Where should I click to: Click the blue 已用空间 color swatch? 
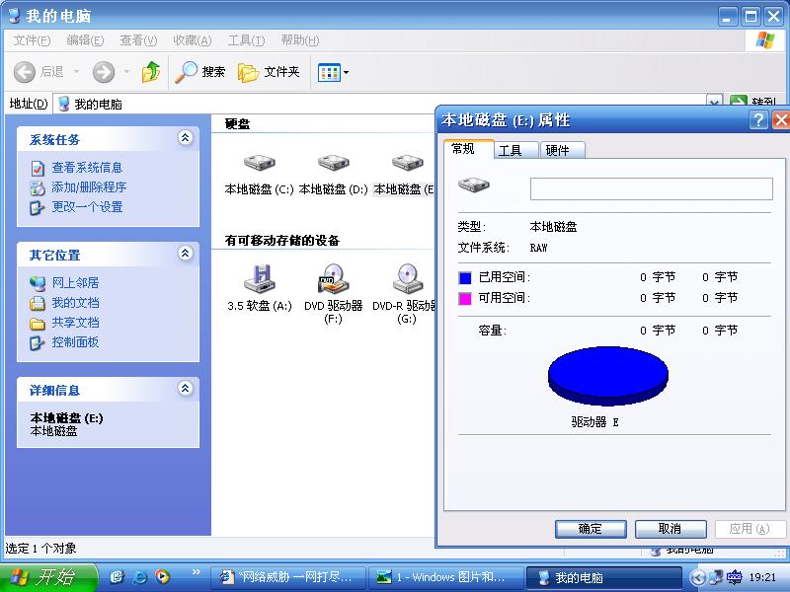pos(465,278)
